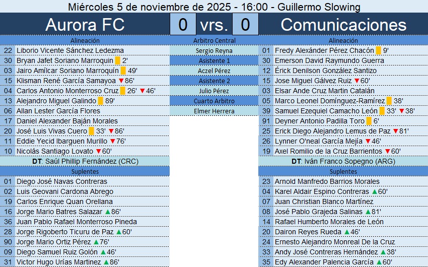Image resolution: width=428 pixels, height=267 pixels.
Task: Click green arrow beside Andy José Contreras Hernández
Action: point(383,252)
